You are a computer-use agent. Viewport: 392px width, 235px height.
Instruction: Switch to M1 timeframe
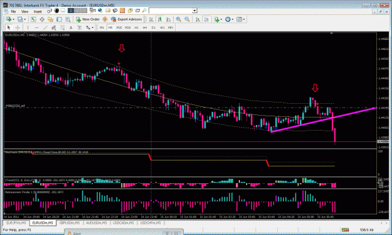[102, 27]
